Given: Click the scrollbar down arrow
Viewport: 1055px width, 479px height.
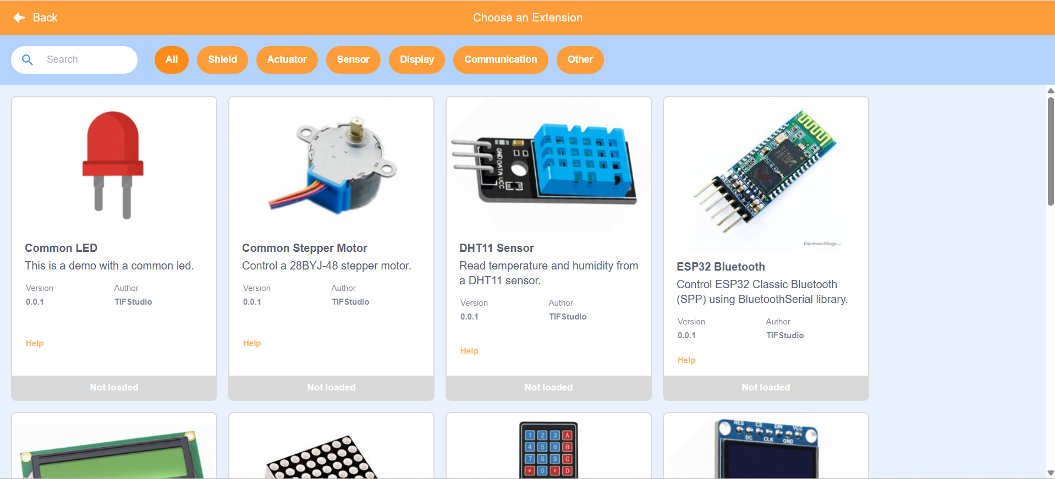Looking at the screenshot, I should point(1051,473).
